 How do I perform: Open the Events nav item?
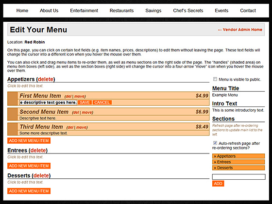coord(221,11)
